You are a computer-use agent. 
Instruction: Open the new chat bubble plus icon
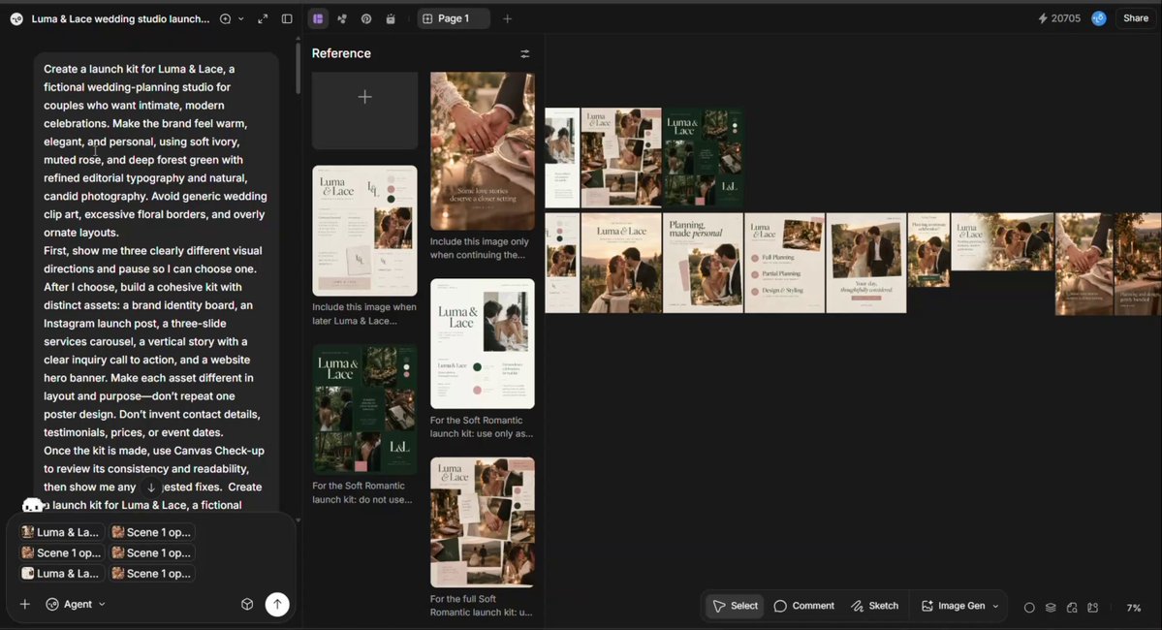[225, 18]
